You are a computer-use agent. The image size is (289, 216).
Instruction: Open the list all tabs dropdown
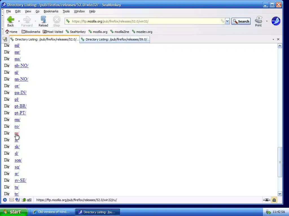click(x=273, y=39)
